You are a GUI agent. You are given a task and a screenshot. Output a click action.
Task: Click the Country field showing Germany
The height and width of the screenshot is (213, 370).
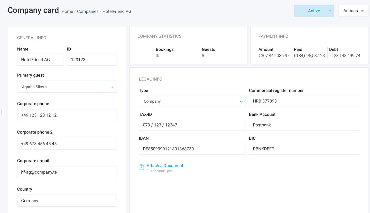click(67, 201)
